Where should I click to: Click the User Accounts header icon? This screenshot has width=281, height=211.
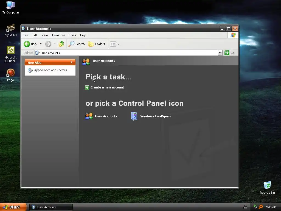(86, 62)
